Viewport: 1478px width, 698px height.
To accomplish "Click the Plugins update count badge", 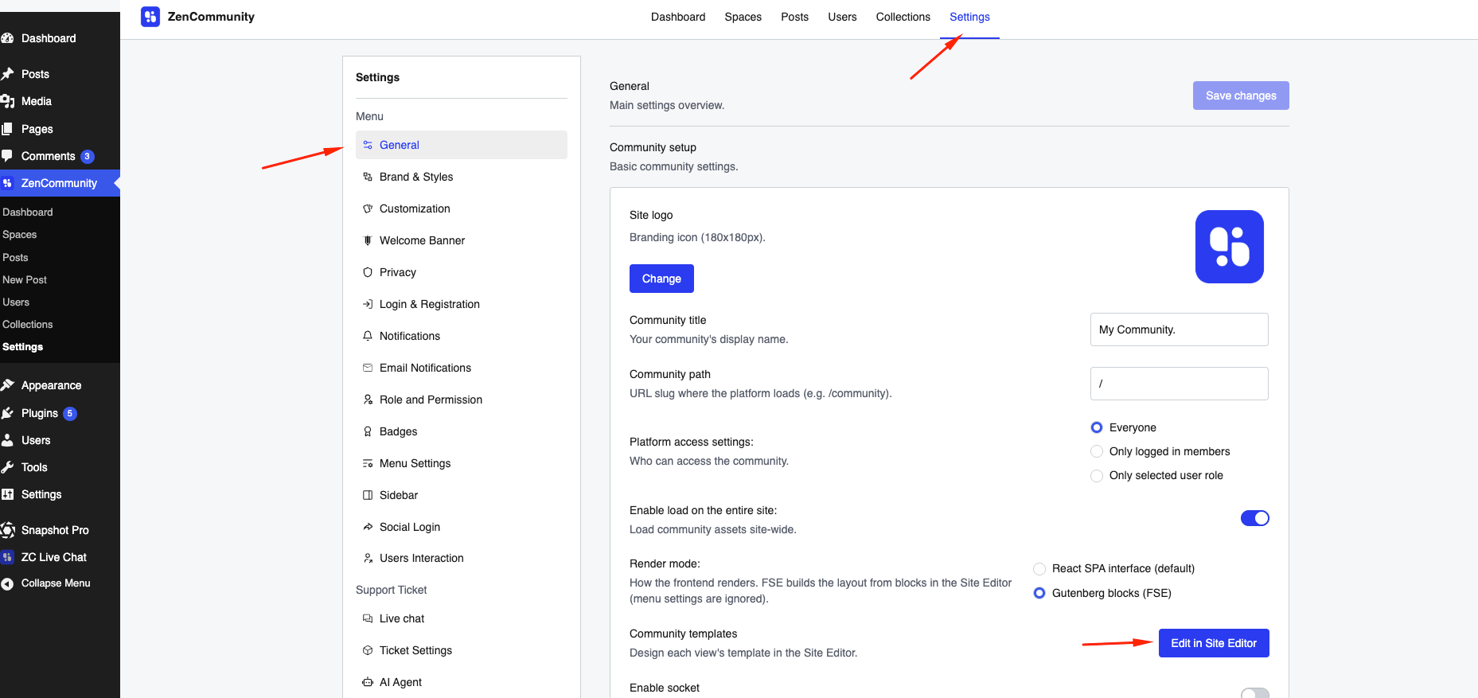I will (70, 414).
